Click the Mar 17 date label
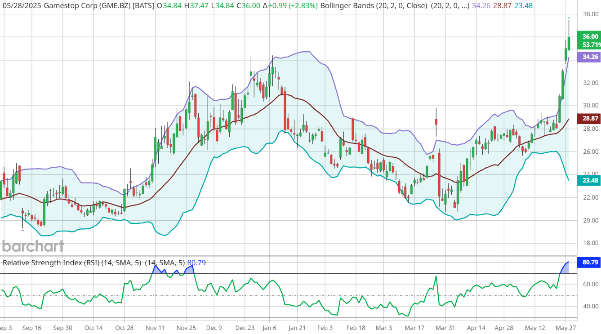The width and height of the screenshot is (601, 334). (x=415, y=328)
